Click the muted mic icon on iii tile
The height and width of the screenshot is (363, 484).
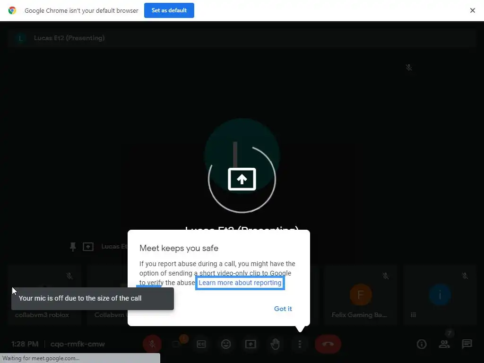click(x=465, y=276)
